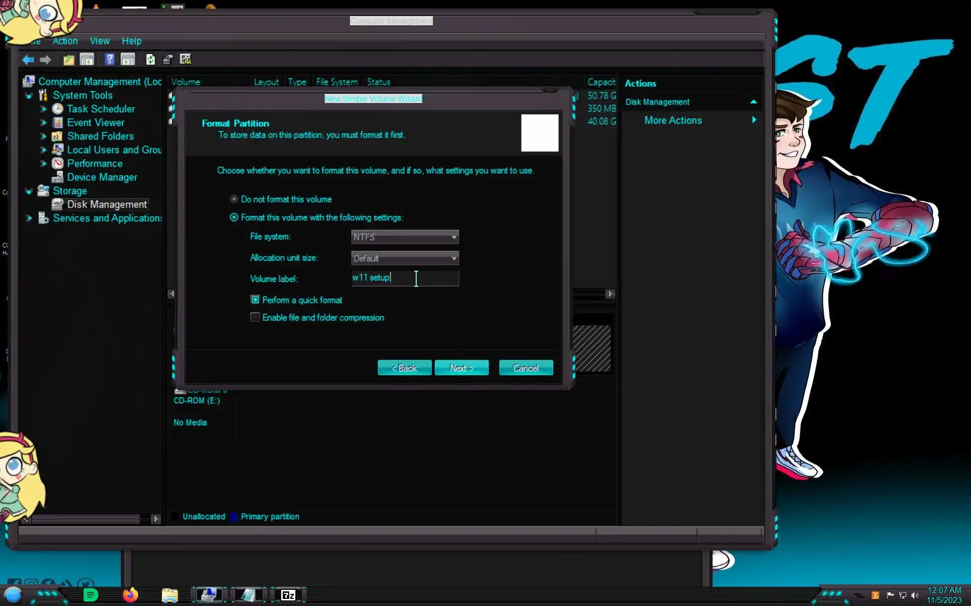The height and width of the screenshot is (606, 971).
Task: Open the Action menu
Action: click(65, 41)
